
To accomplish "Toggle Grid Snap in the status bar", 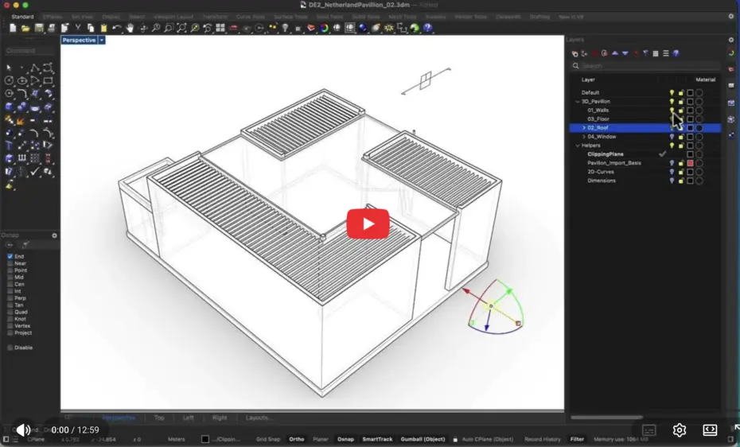I will click(267, 439).
